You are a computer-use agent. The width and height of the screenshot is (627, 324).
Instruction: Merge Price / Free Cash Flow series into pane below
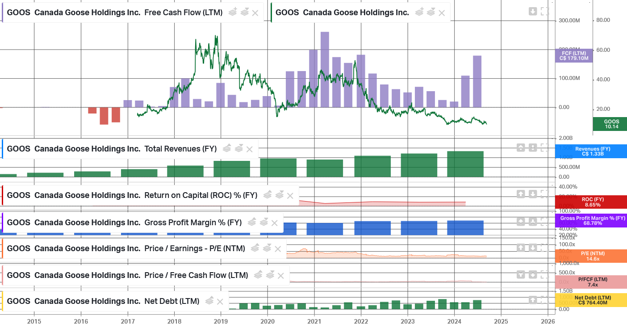tap(270, 275)
